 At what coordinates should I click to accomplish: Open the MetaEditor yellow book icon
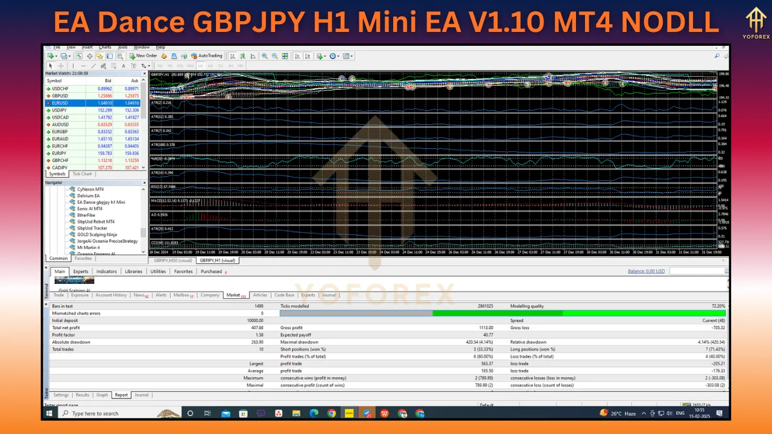(164, 55)
